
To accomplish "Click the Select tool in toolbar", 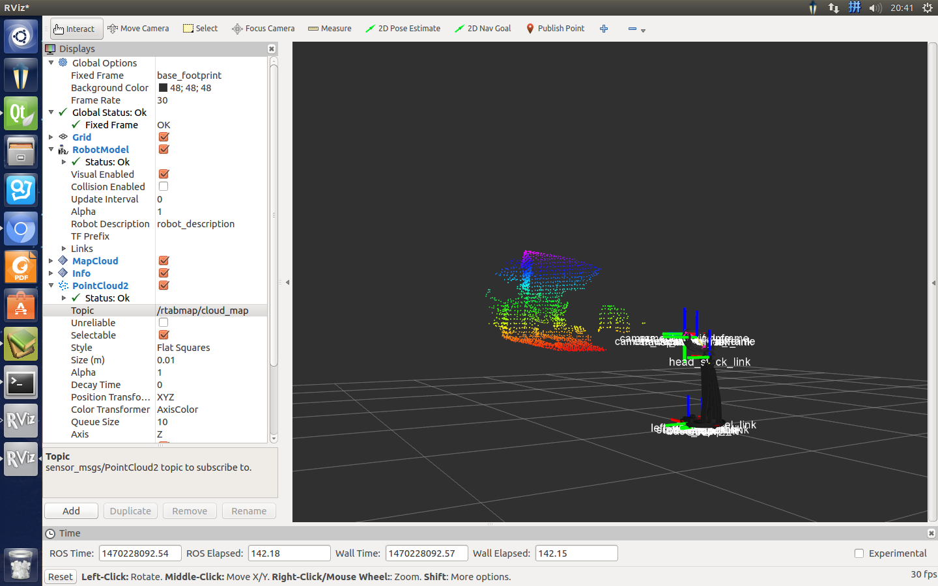I will tap(201, 29).
